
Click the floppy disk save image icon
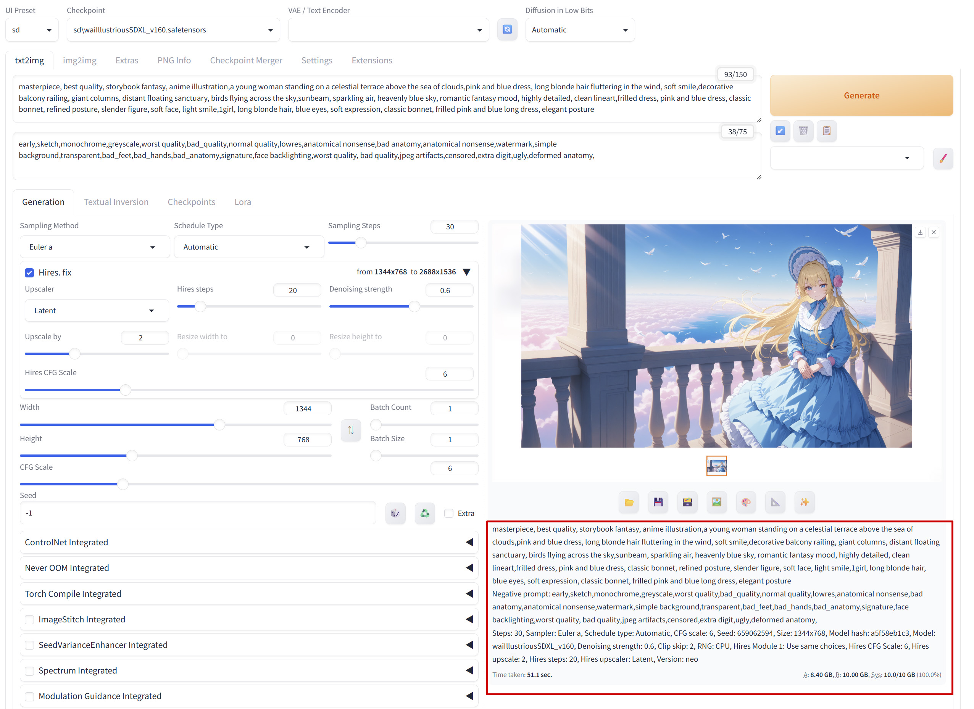[x=658, y=502]
